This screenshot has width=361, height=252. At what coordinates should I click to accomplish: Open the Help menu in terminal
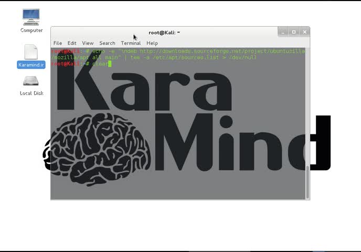point(152,43)
